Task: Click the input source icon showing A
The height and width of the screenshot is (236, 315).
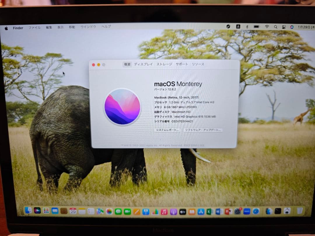Action: pyautogui.click(x=238, y=27)
